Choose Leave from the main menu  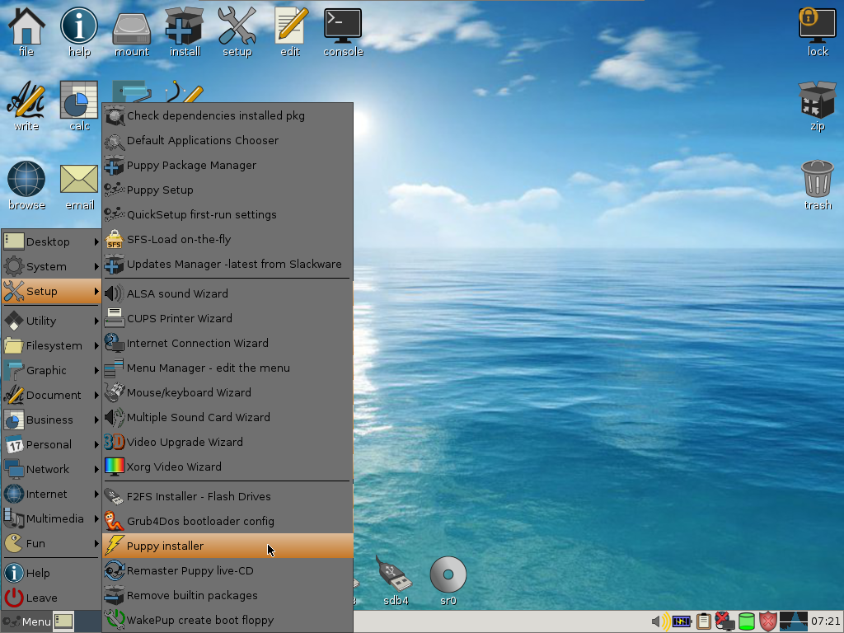click(51, 598)
